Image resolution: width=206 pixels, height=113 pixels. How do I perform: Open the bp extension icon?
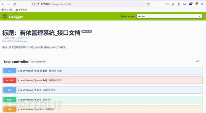[196, 4]
